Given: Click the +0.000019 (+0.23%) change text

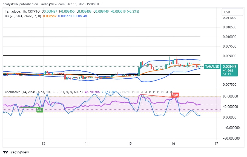Looking at the screenshot, I should point(125,11).
